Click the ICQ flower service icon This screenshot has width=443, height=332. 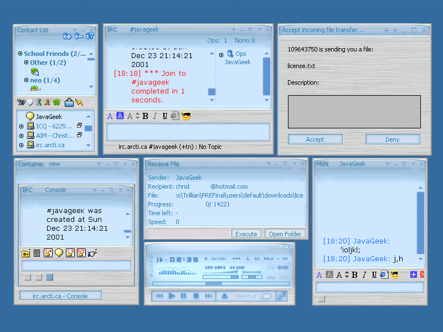click(56, 102)
